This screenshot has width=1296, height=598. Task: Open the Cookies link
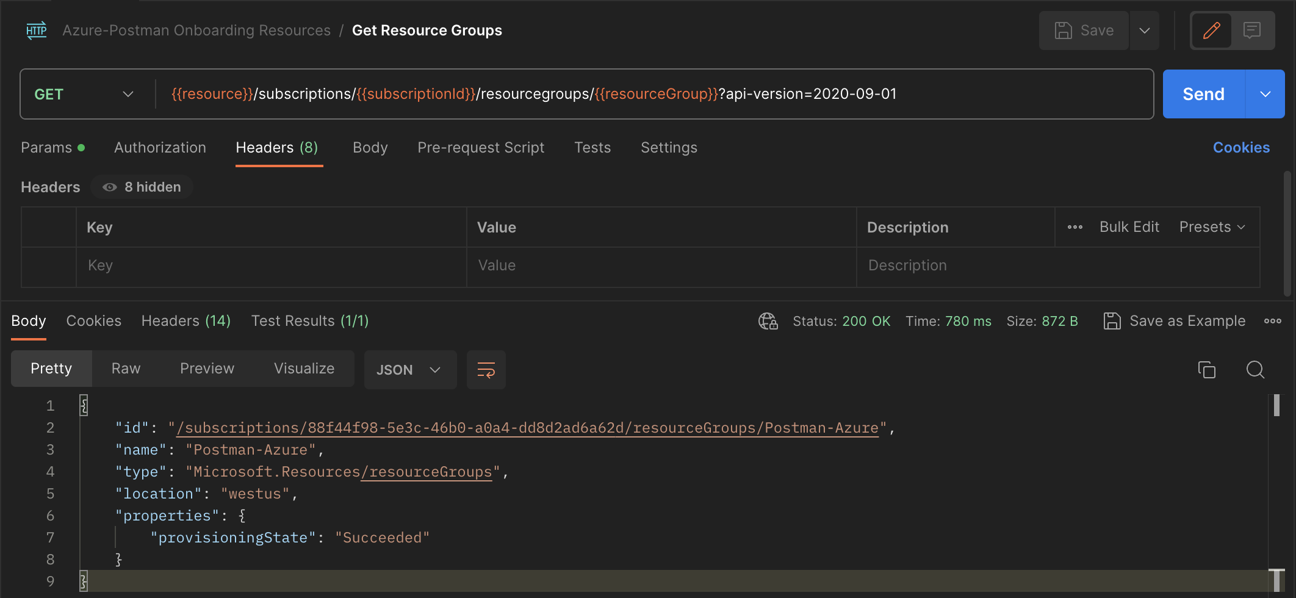tap(1241, 148)
